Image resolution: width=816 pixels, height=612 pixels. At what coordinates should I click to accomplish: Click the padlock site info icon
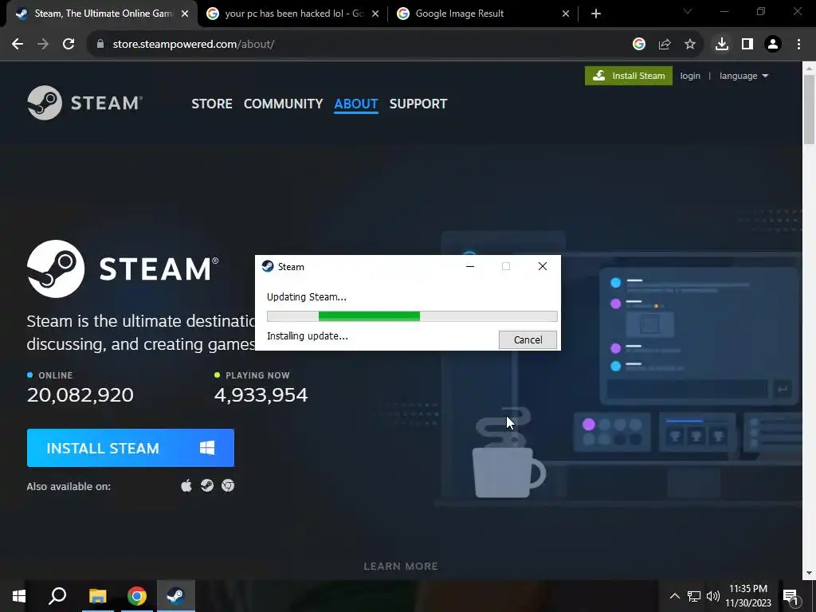100,45
